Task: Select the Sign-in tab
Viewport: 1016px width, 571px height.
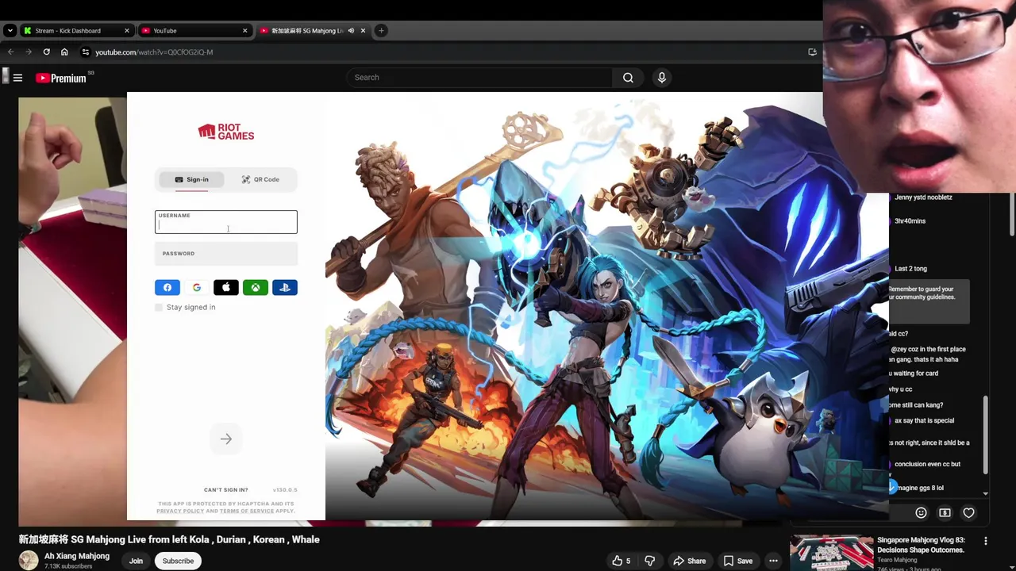Action: 191,179
